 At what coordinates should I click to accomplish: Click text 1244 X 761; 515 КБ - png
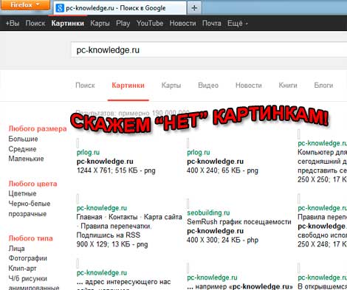tap(116, 170)
